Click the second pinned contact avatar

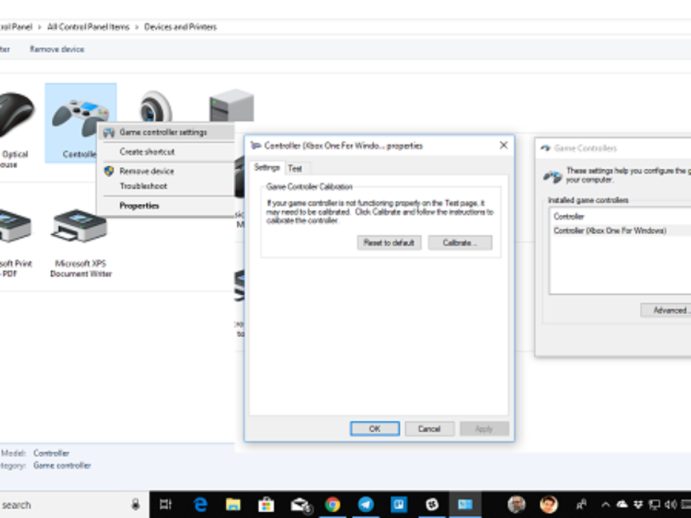click(549, 505)
